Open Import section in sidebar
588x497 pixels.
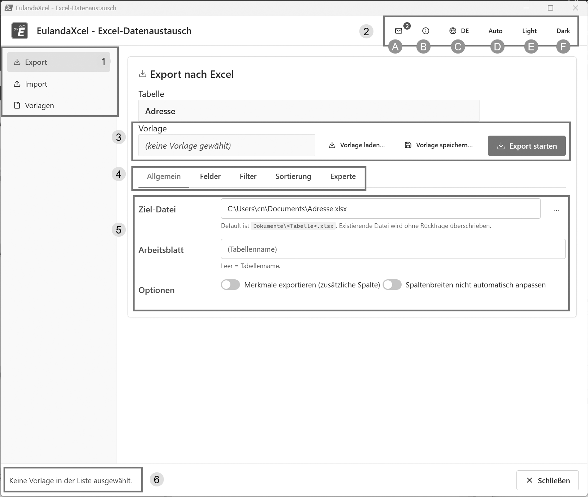pyautogui.click(x=58, y=84)
